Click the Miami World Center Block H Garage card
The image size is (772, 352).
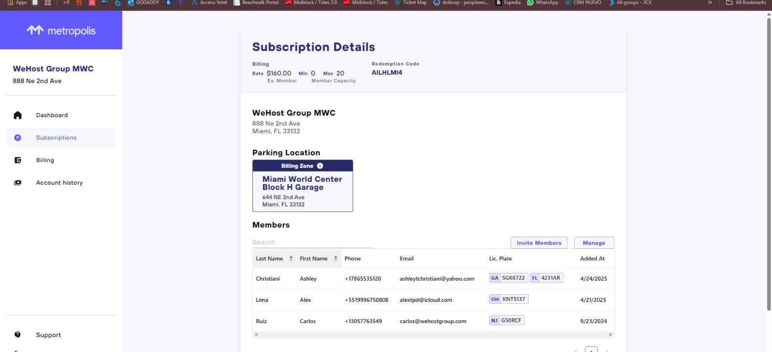click(303, 186)
